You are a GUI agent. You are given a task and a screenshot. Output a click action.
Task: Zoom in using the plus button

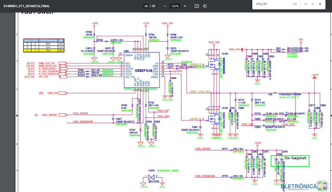tap(185, 6)
